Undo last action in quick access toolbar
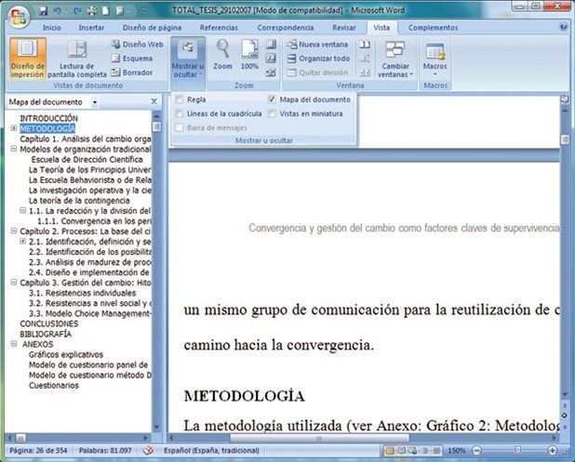This screenshot has height=462, width=575. [x=57, y=11]
